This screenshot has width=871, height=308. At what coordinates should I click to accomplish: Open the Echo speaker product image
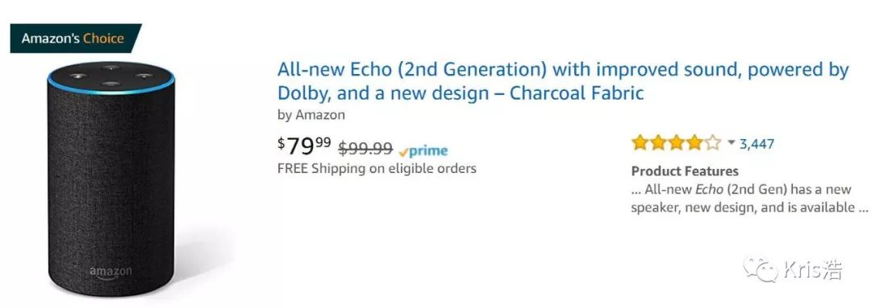pyautogui.click(x=111, y=179)
